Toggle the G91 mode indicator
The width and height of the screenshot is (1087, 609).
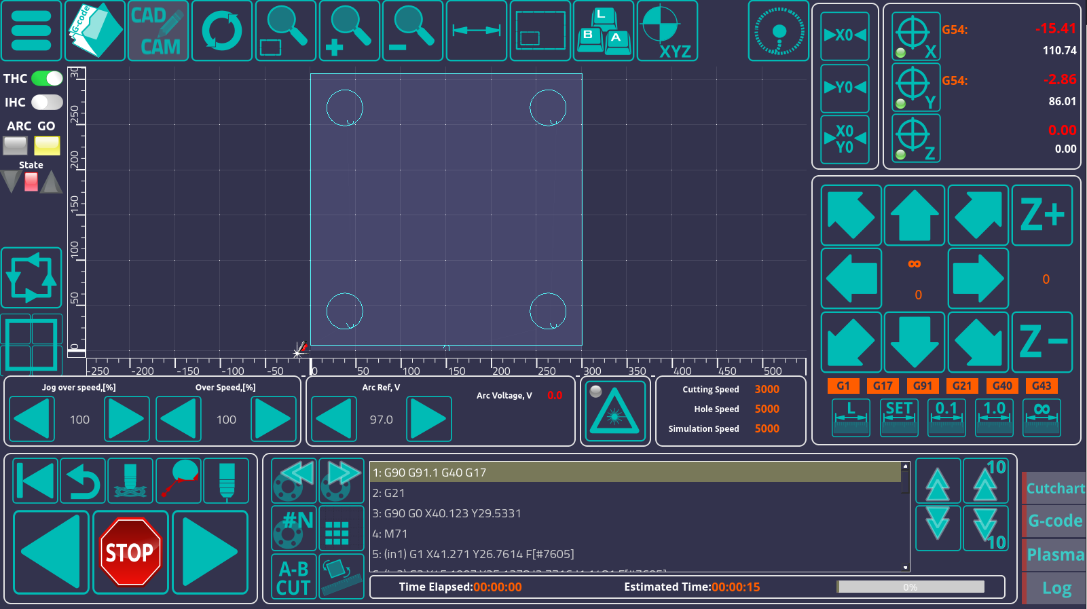click(x=922, y=386)
